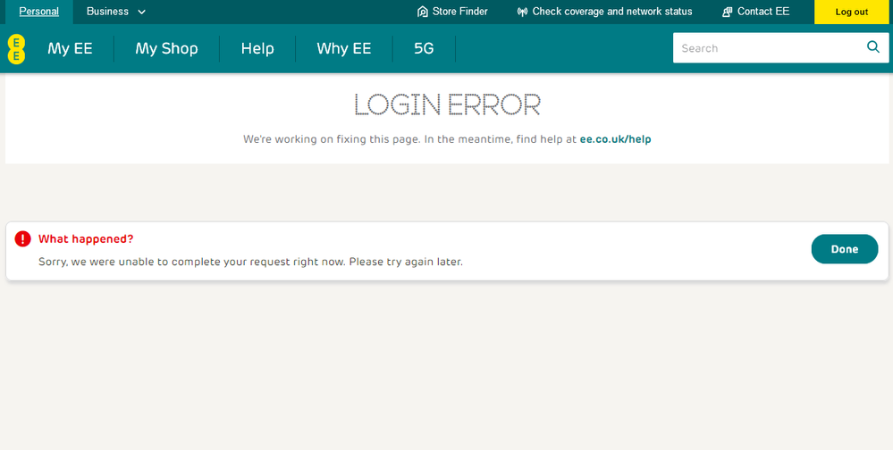893x450 pixels.
Task: Open the Help menu
Action: (x=257, y=48)
